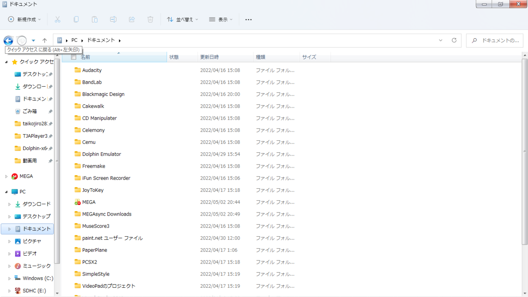Click the Cemu folder icon

click(x=77, y=142)
